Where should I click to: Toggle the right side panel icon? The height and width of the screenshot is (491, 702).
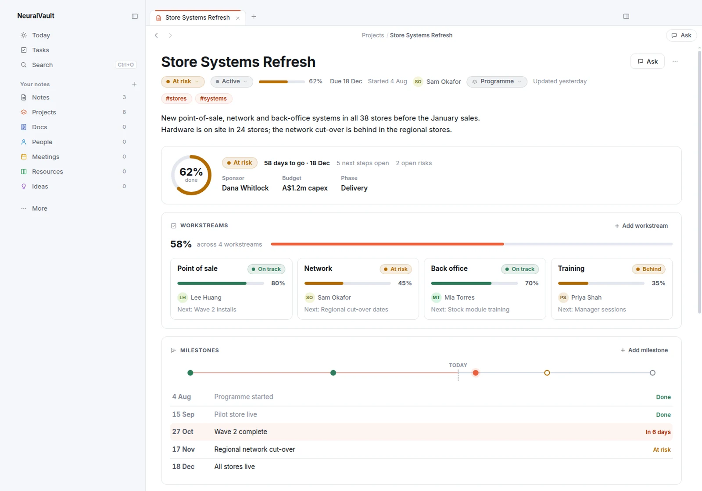coord(626,16)
